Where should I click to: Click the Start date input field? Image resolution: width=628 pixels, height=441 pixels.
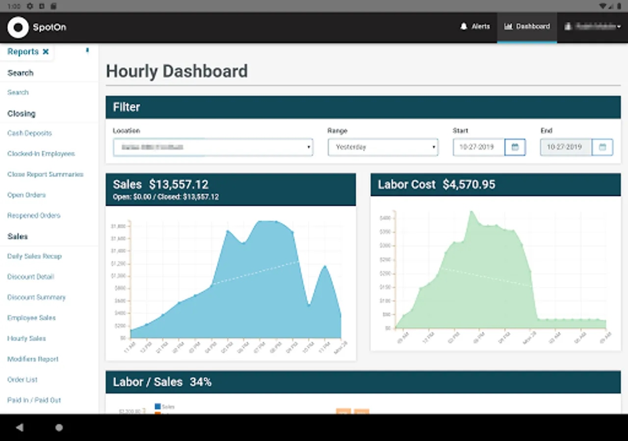[479, 147]
